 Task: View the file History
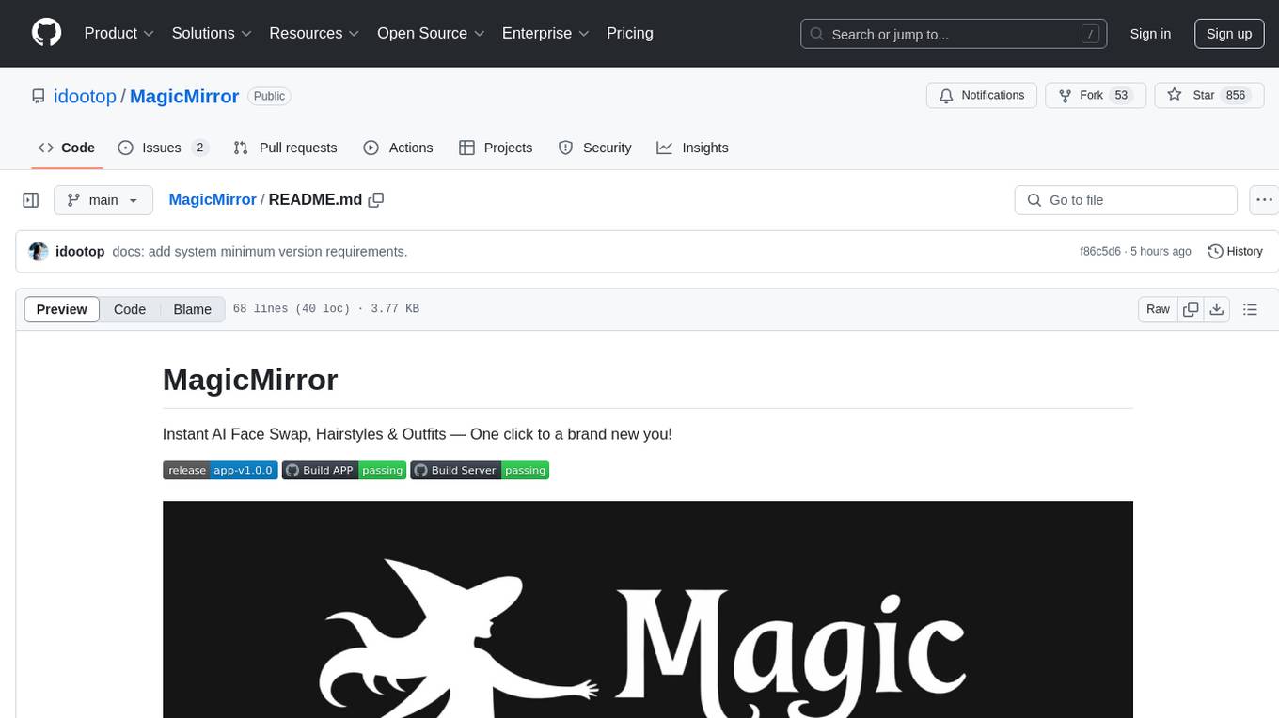pyautogui.click(x=1235, y=251)
